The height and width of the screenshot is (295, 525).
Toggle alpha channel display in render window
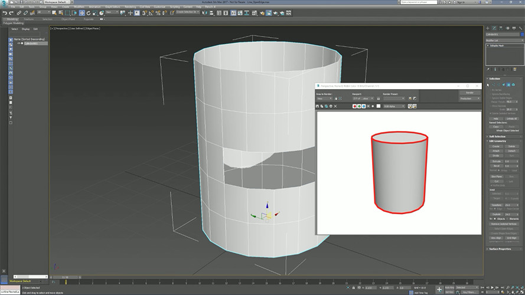coord(369,106)
